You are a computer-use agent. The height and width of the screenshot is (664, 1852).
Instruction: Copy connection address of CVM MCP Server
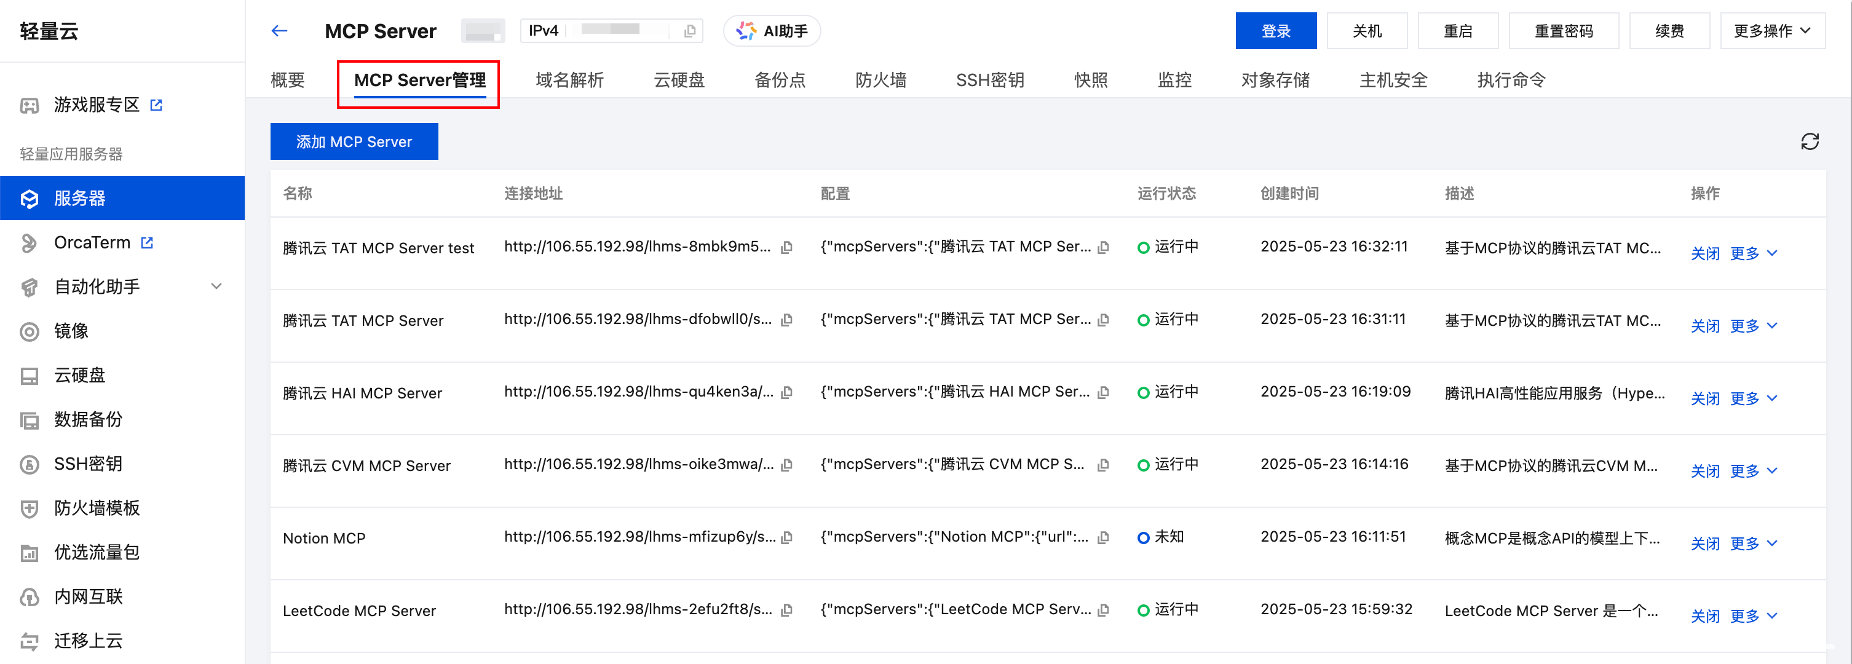pos(787,465)
